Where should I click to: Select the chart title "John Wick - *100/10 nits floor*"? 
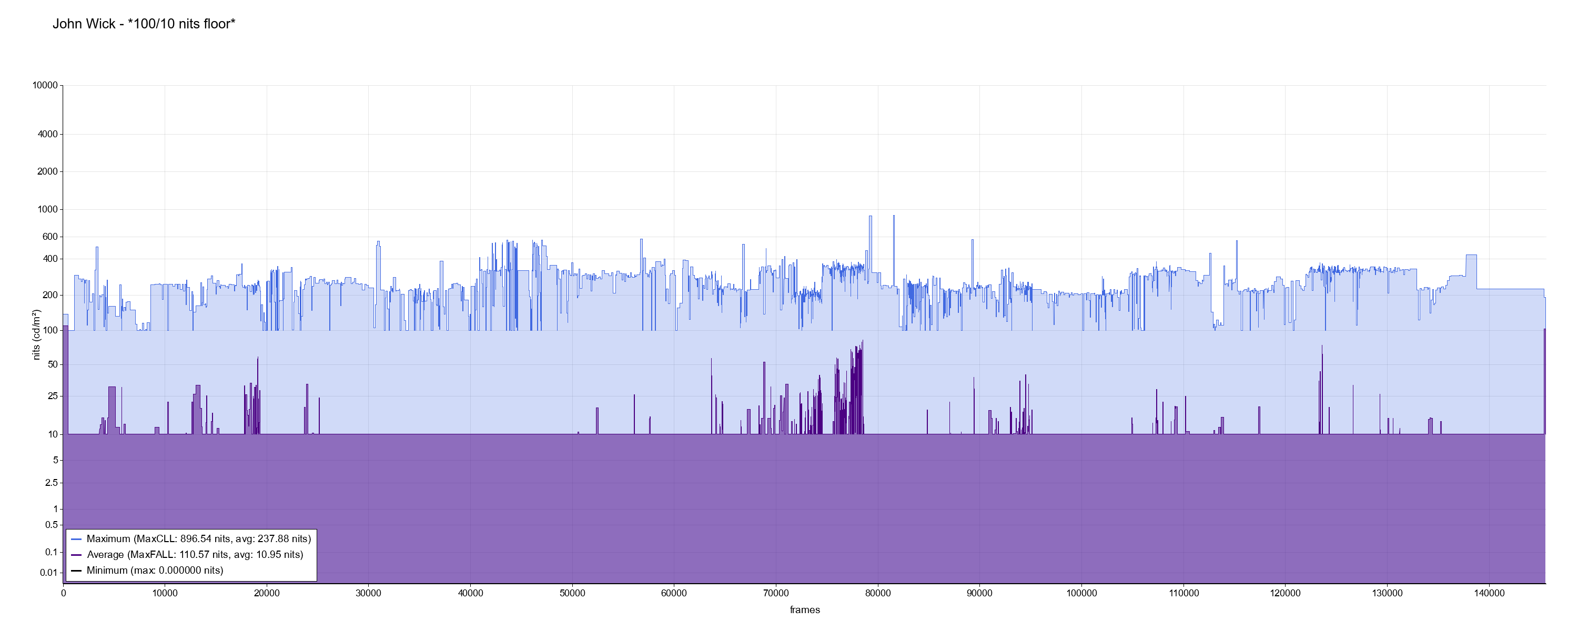(144, 24)
